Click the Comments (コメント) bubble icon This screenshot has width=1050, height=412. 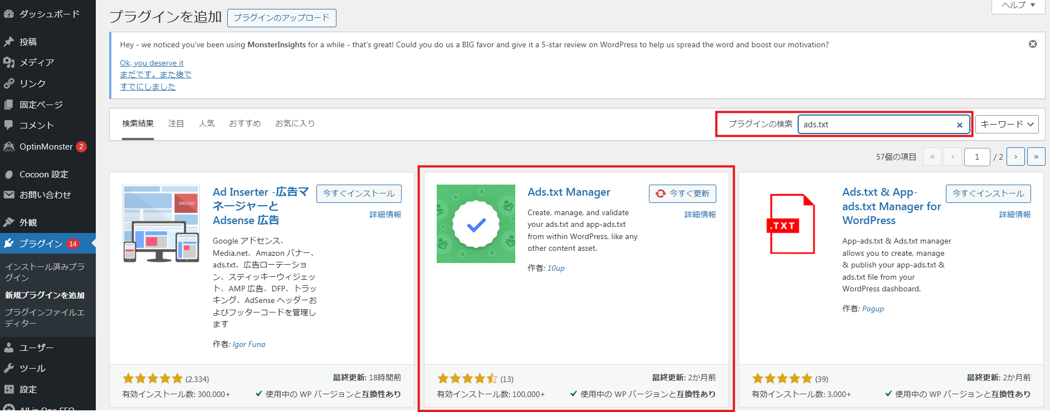[9, 125]
